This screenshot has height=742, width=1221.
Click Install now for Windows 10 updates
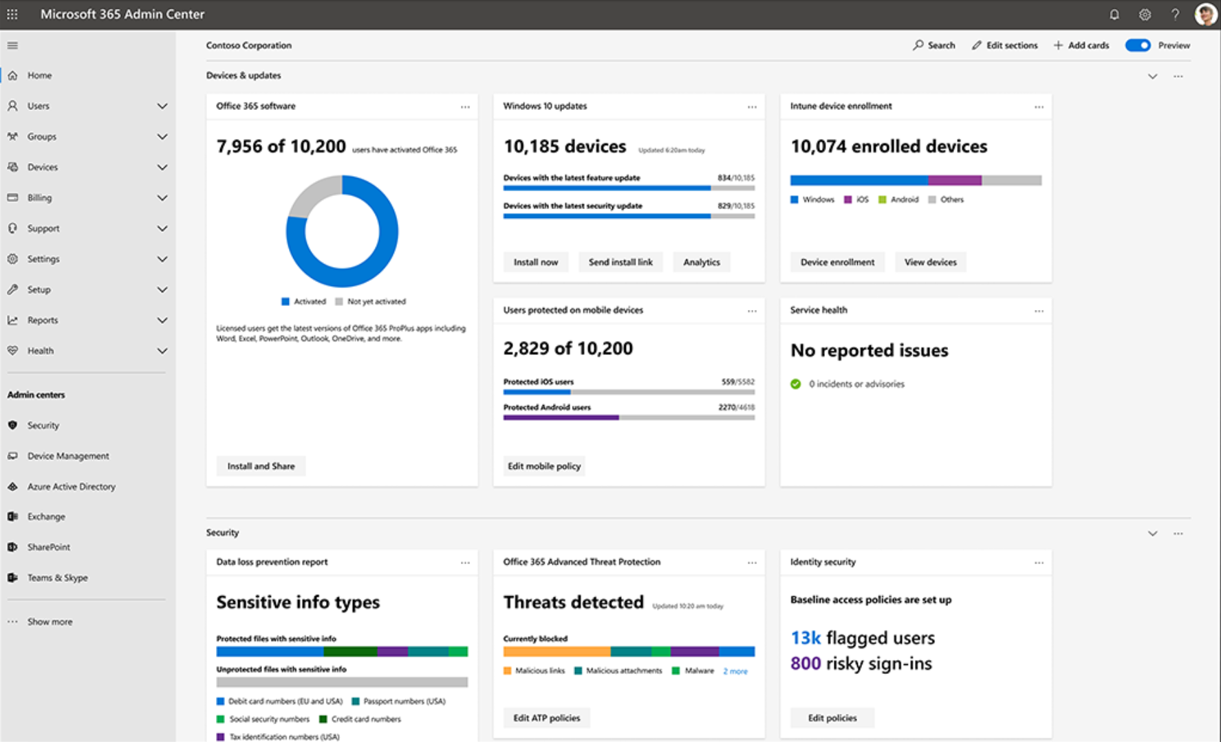[536, 262]
